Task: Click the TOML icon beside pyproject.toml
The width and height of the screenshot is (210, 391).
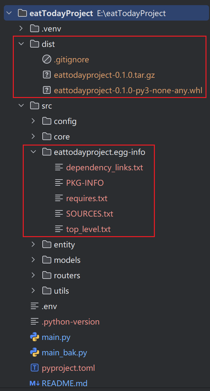Action: [34, 368]
